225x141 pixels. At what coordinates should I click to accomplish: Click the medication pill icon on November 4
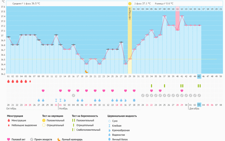tap(73, 95)
